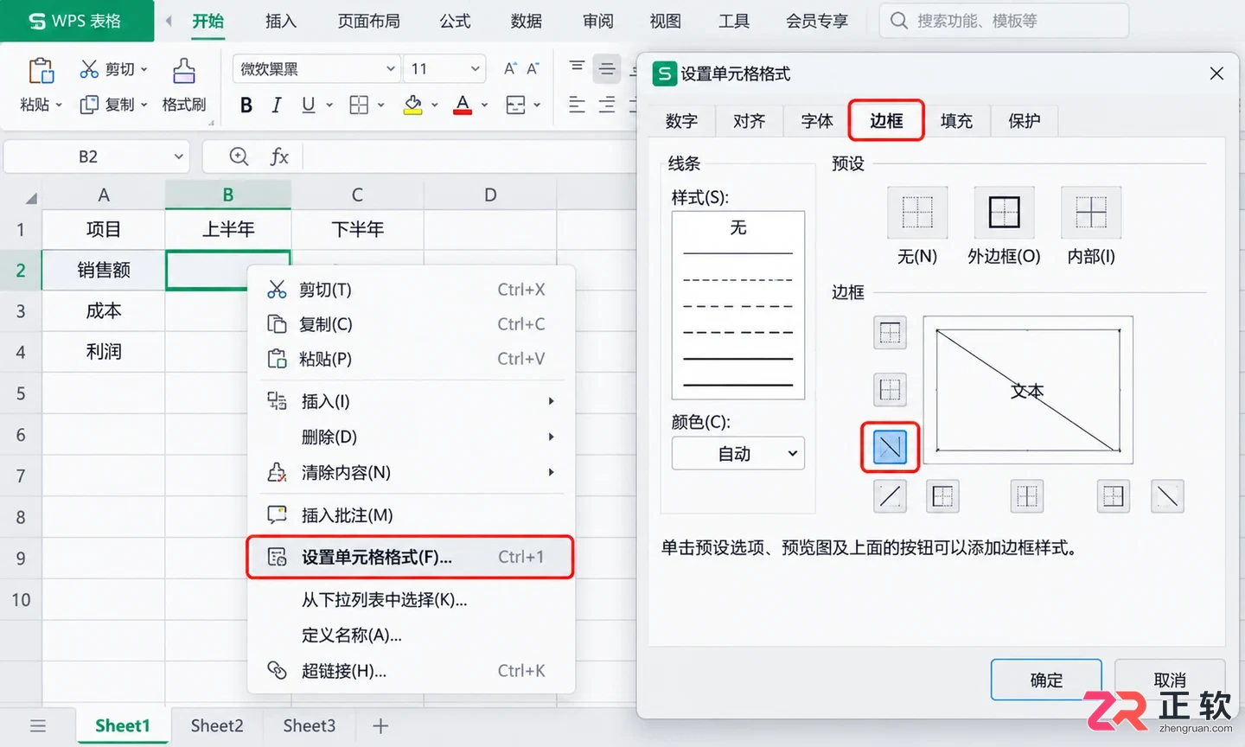Switch to the Fill tab
Viewport: 1245px width, 747px height.
(x=956, y=121)
